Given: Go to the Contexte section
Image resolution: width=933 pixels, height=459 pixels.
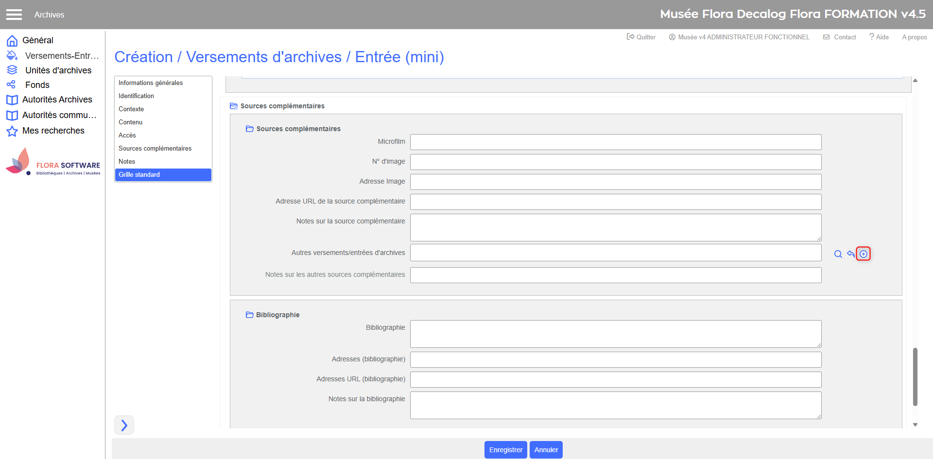Looking at the screenshot, I should click(131, 109).
